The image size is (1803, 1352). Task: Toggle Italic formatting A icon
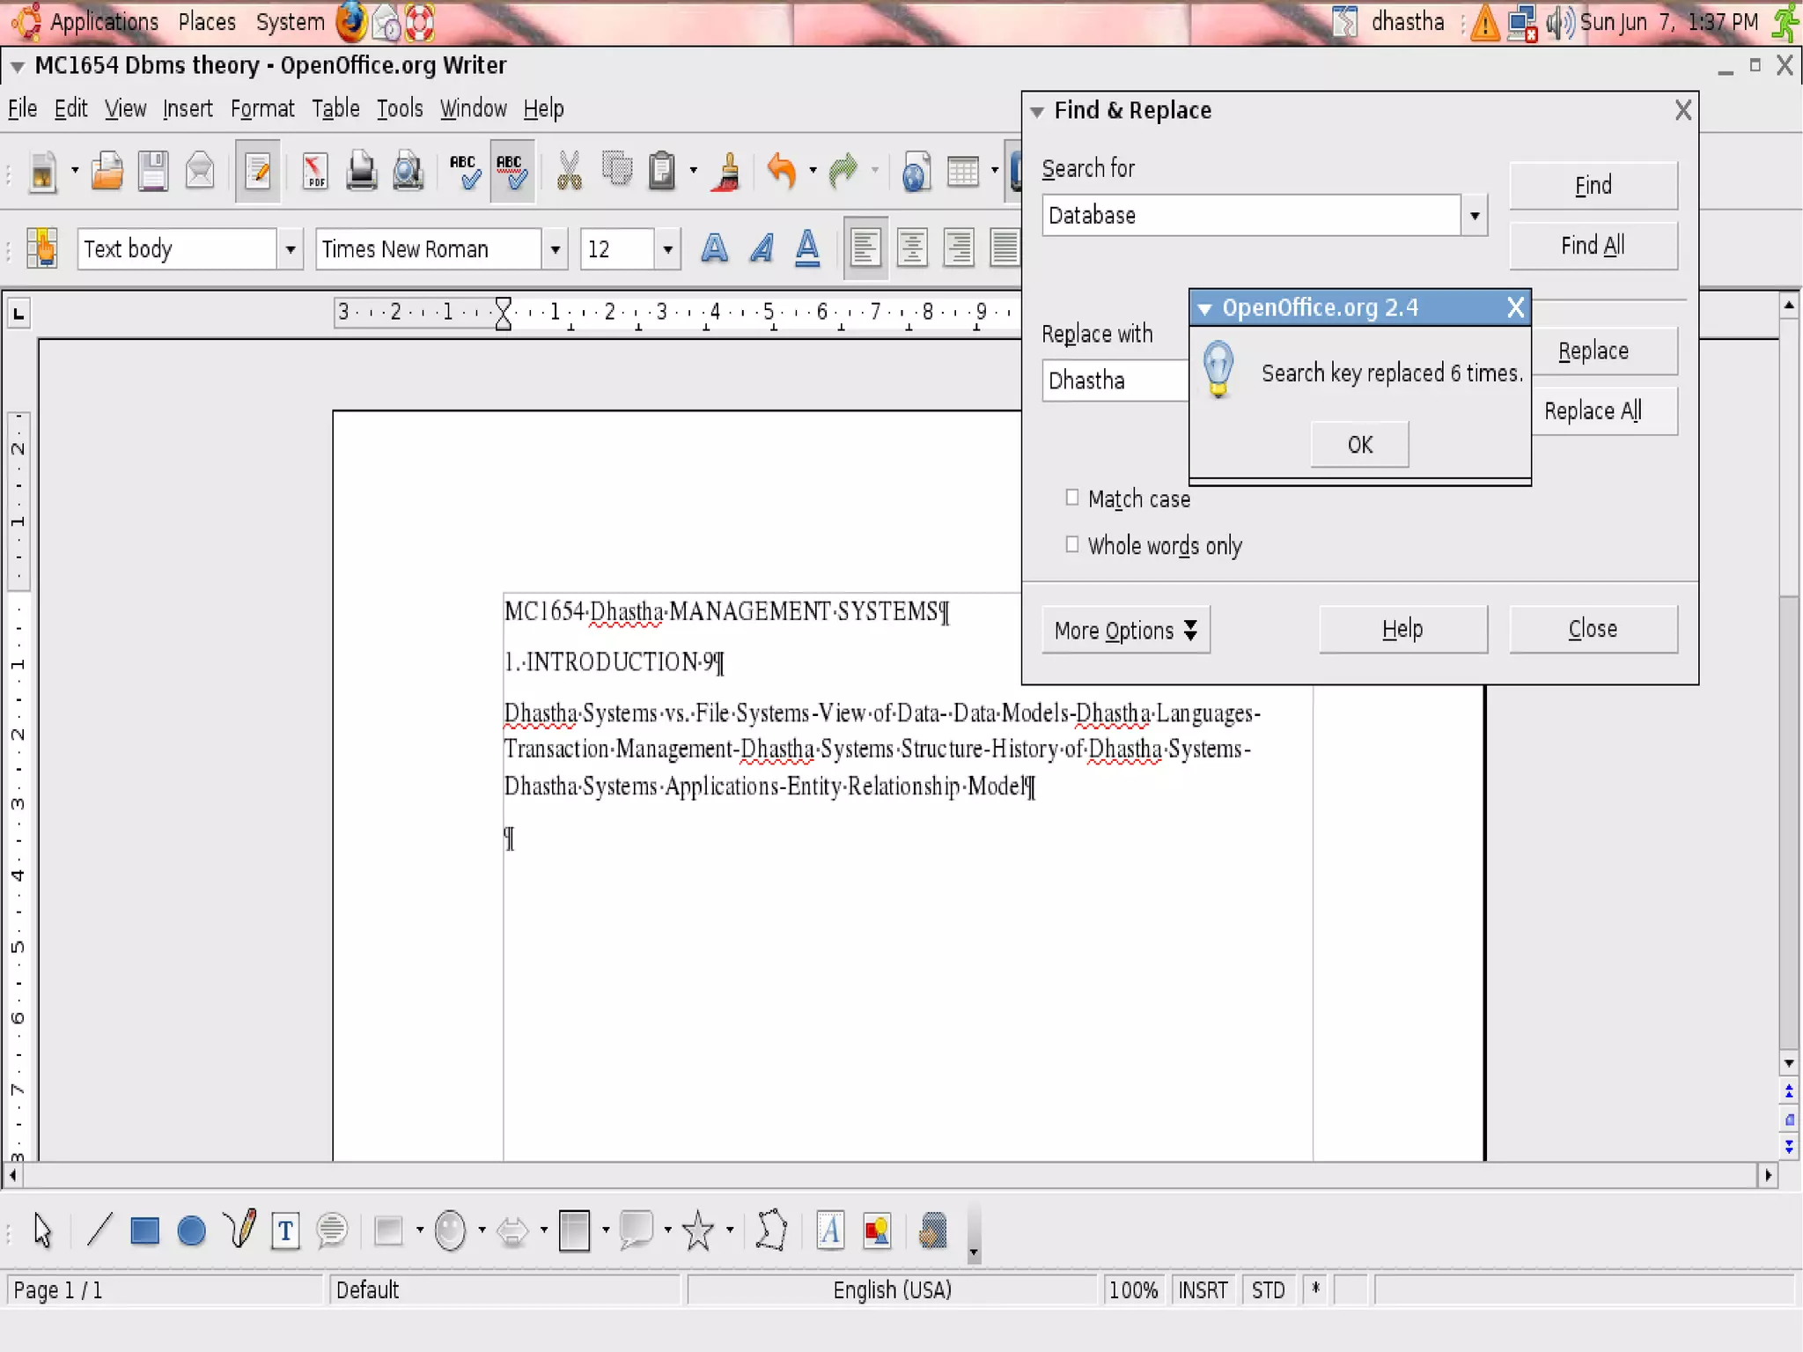tap(762, 248)
